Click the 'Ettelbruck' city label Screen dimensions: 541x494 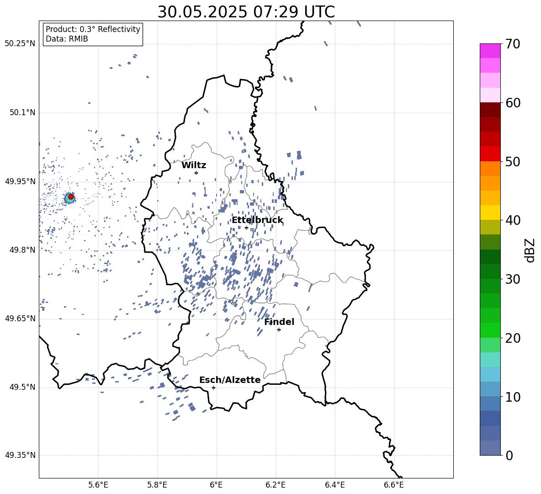(x=257, y=220)
